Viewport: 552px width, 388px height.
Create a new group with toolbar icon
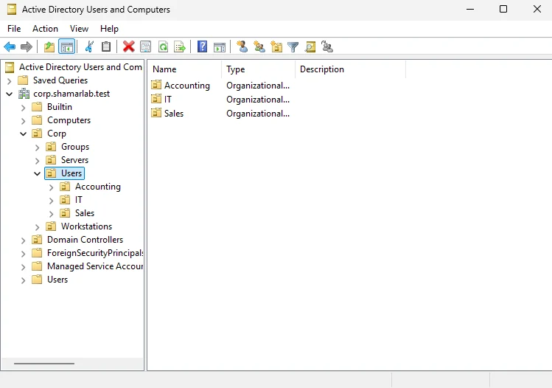point(259,46)
